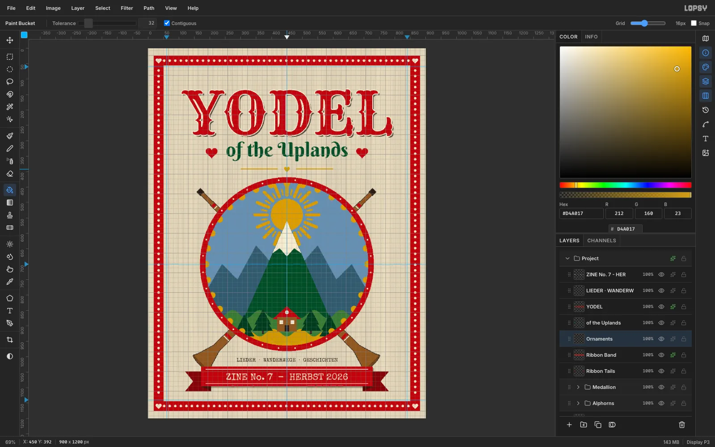
Task: Toggle the Contiguous checkbox
Action: [x=167, y=23]
